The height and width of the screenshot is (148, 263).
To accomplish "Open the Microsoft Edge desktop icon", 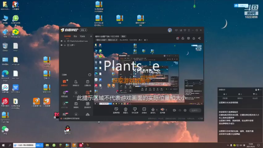I will 5,76.
